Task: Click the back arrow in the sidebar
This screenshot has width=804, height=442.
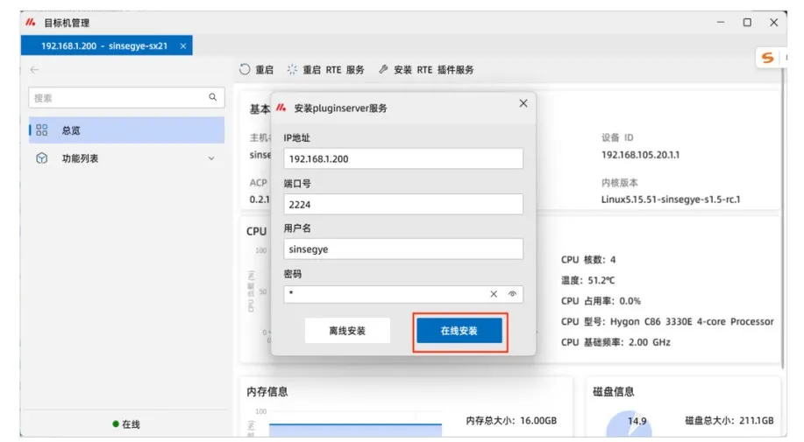Action: (34, 69)
